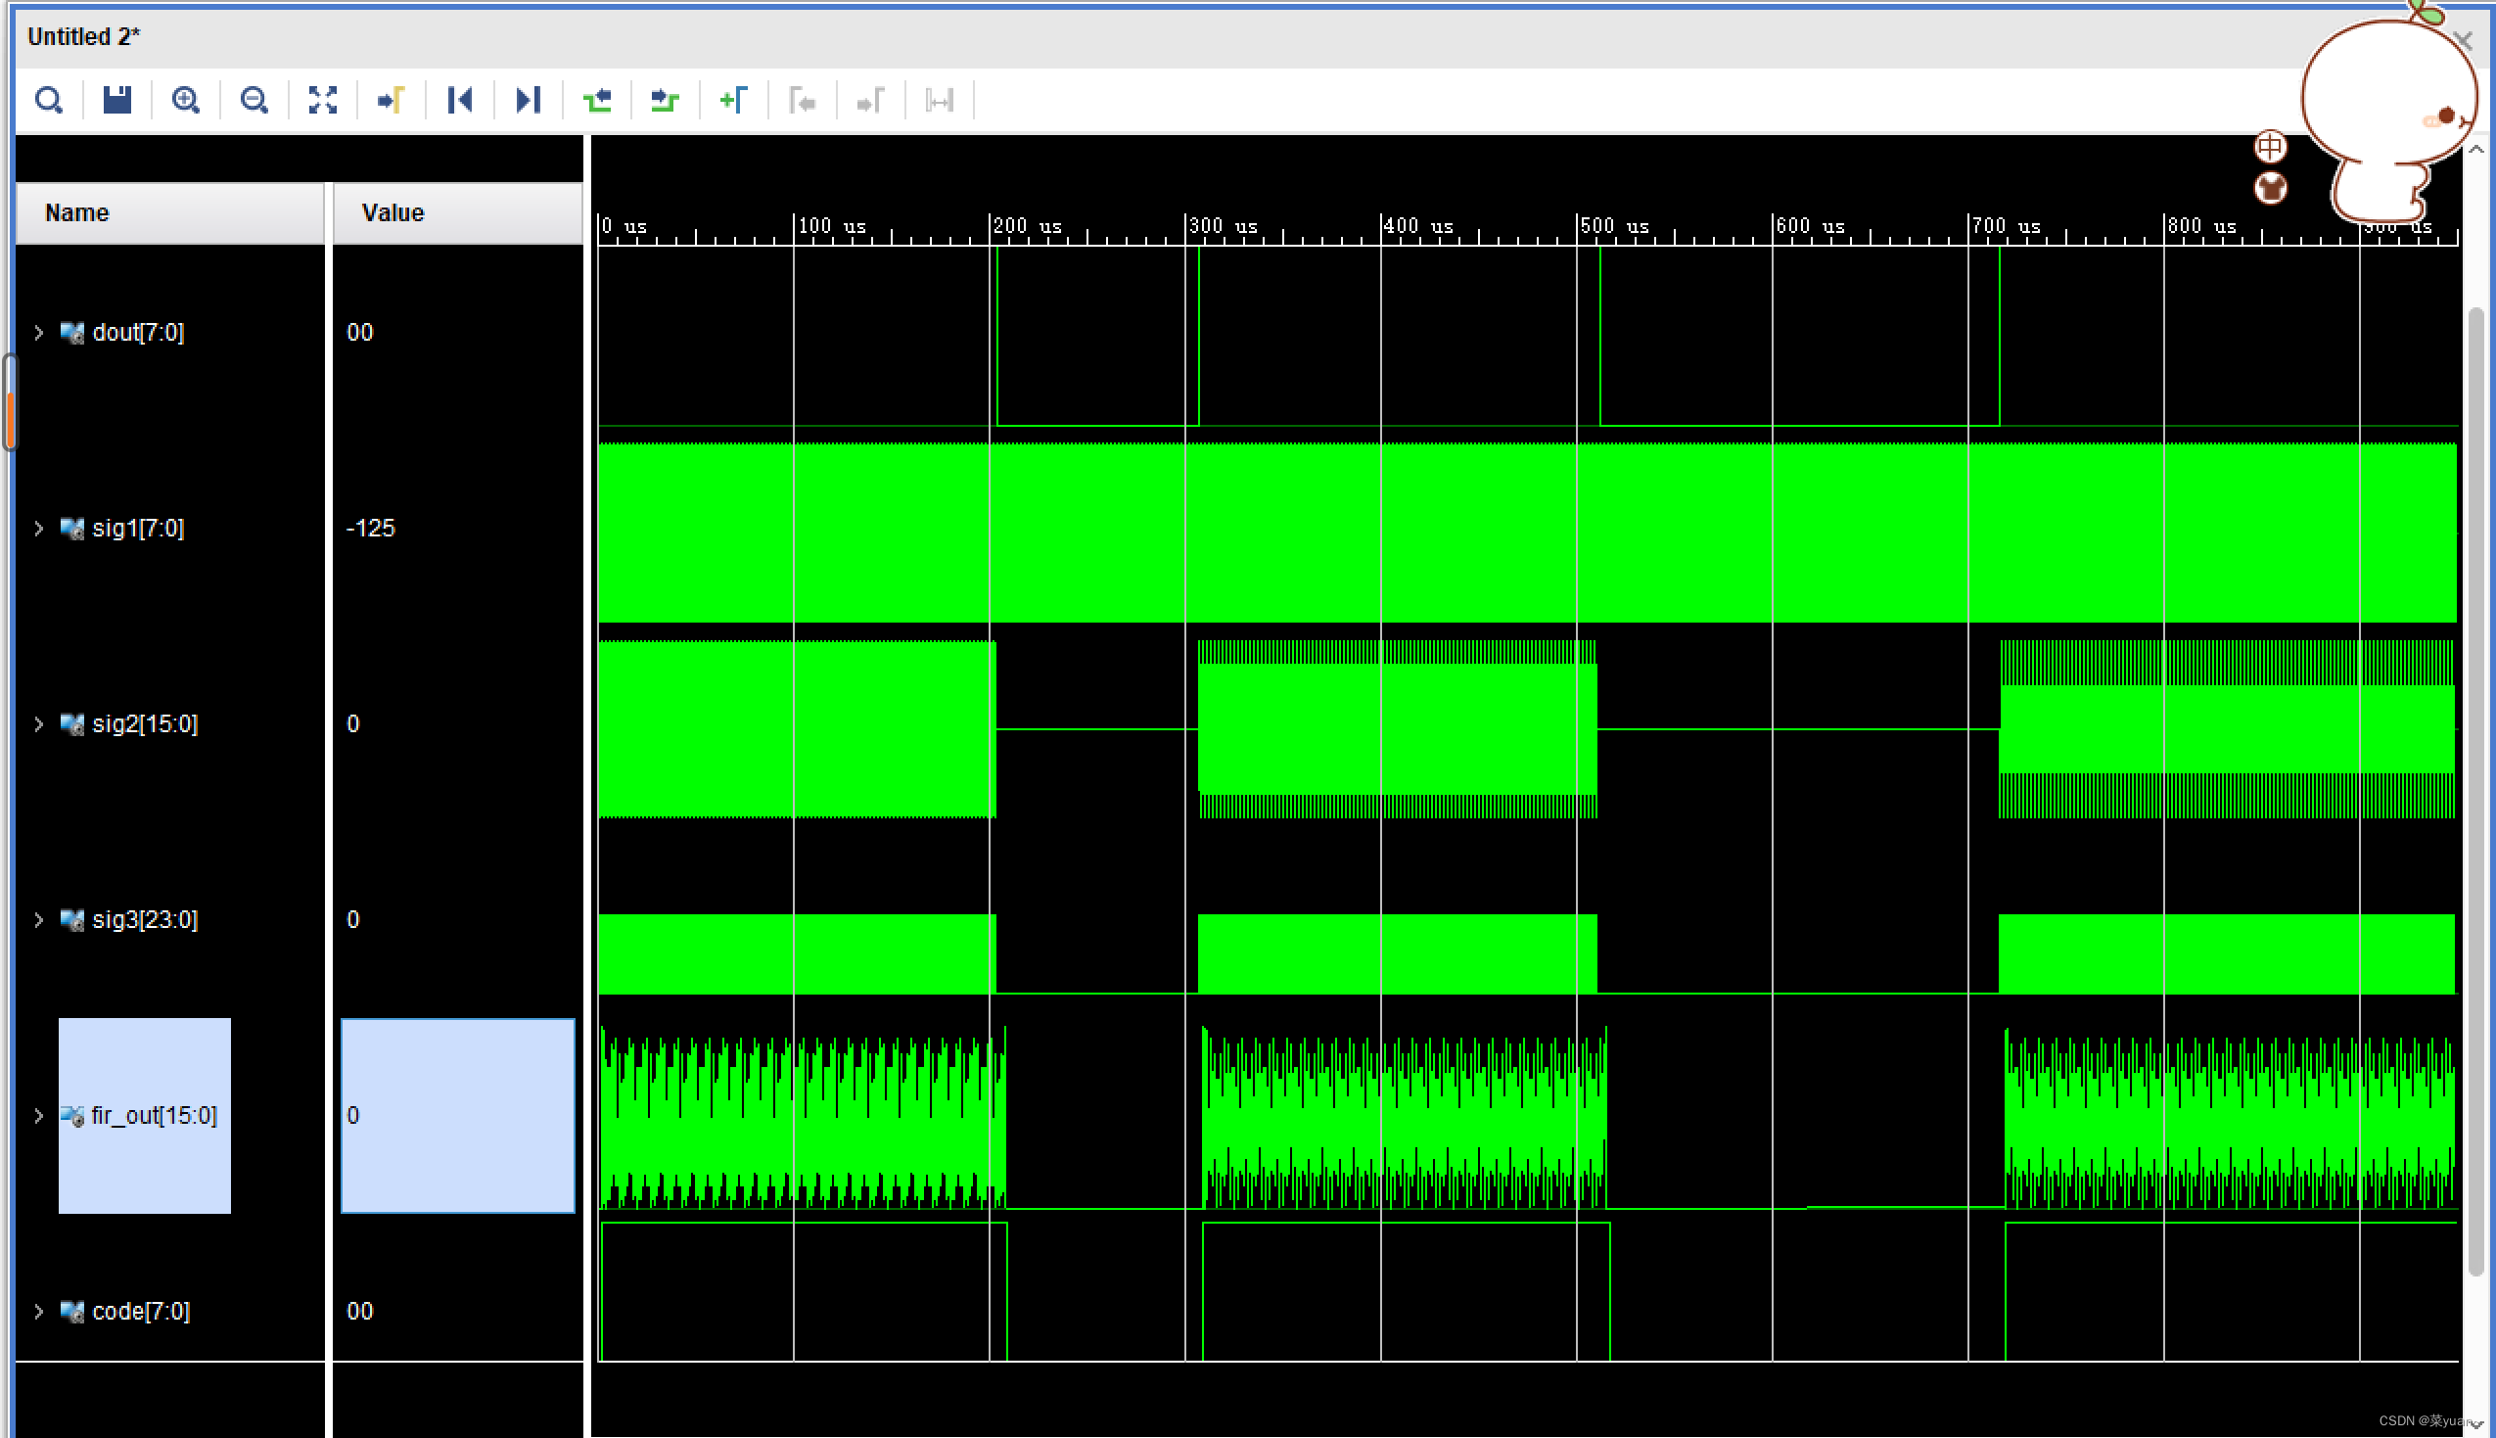Click the Next Transition icon

coord(666,100)
